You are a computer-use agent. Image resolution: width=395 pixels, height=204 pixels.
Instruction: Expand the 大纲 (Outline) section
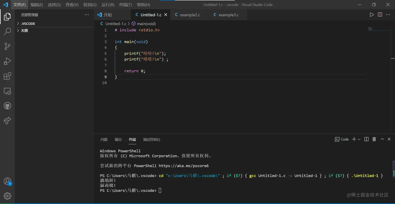[x=24, y=30]
